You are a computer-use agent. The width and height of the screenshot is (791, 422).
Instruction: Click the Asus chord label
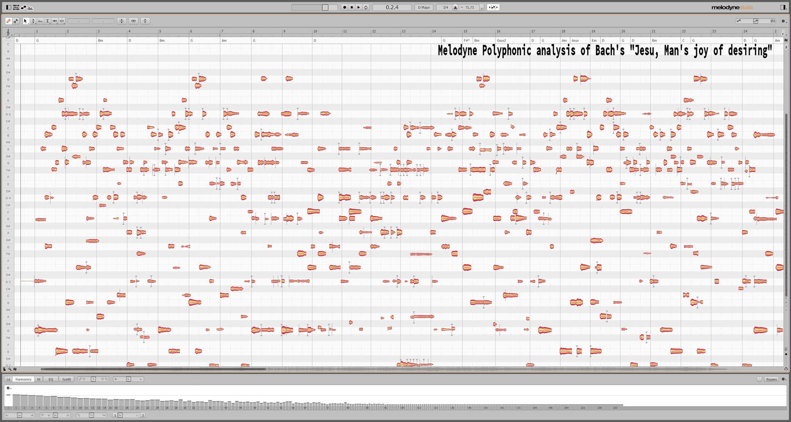pos(575,41)
